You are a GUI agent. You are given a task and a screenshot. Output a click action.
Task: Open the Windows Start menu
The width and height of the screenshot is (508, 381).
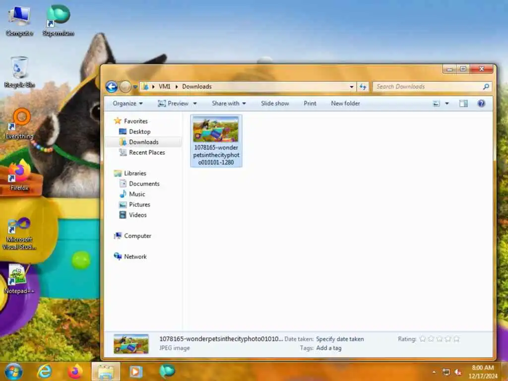pos(13,372)
